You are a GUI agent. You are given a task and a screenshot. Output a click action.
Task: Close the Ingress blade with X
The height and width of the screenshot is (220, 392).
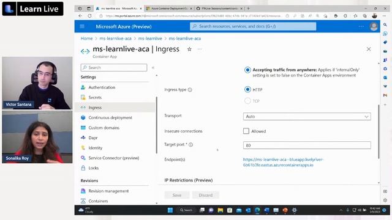click(369, 49)
